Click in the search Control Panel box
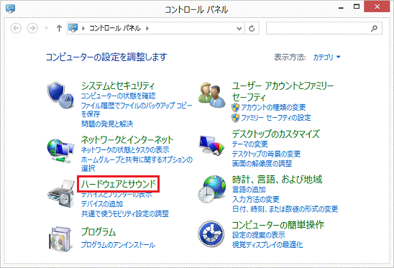394x268 pixels. 324,28
